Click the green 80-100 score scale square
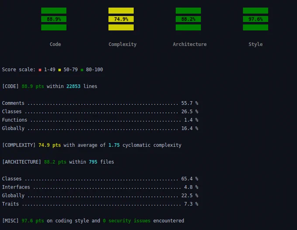Image resolution: width=297 pixels, height=230 pixels. [82, 70]
